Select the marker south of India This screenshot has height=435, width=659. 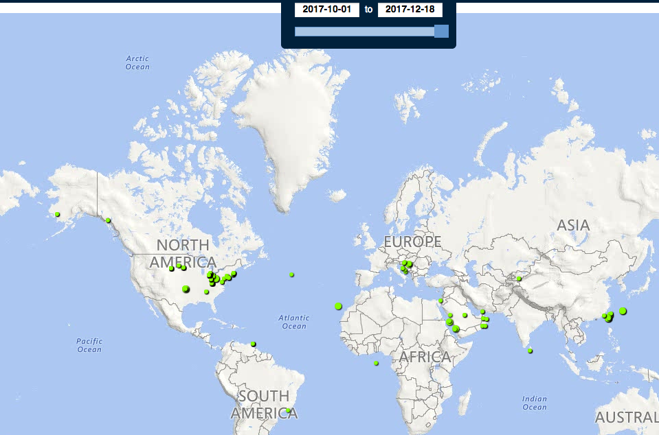click(x=530, y=351)
